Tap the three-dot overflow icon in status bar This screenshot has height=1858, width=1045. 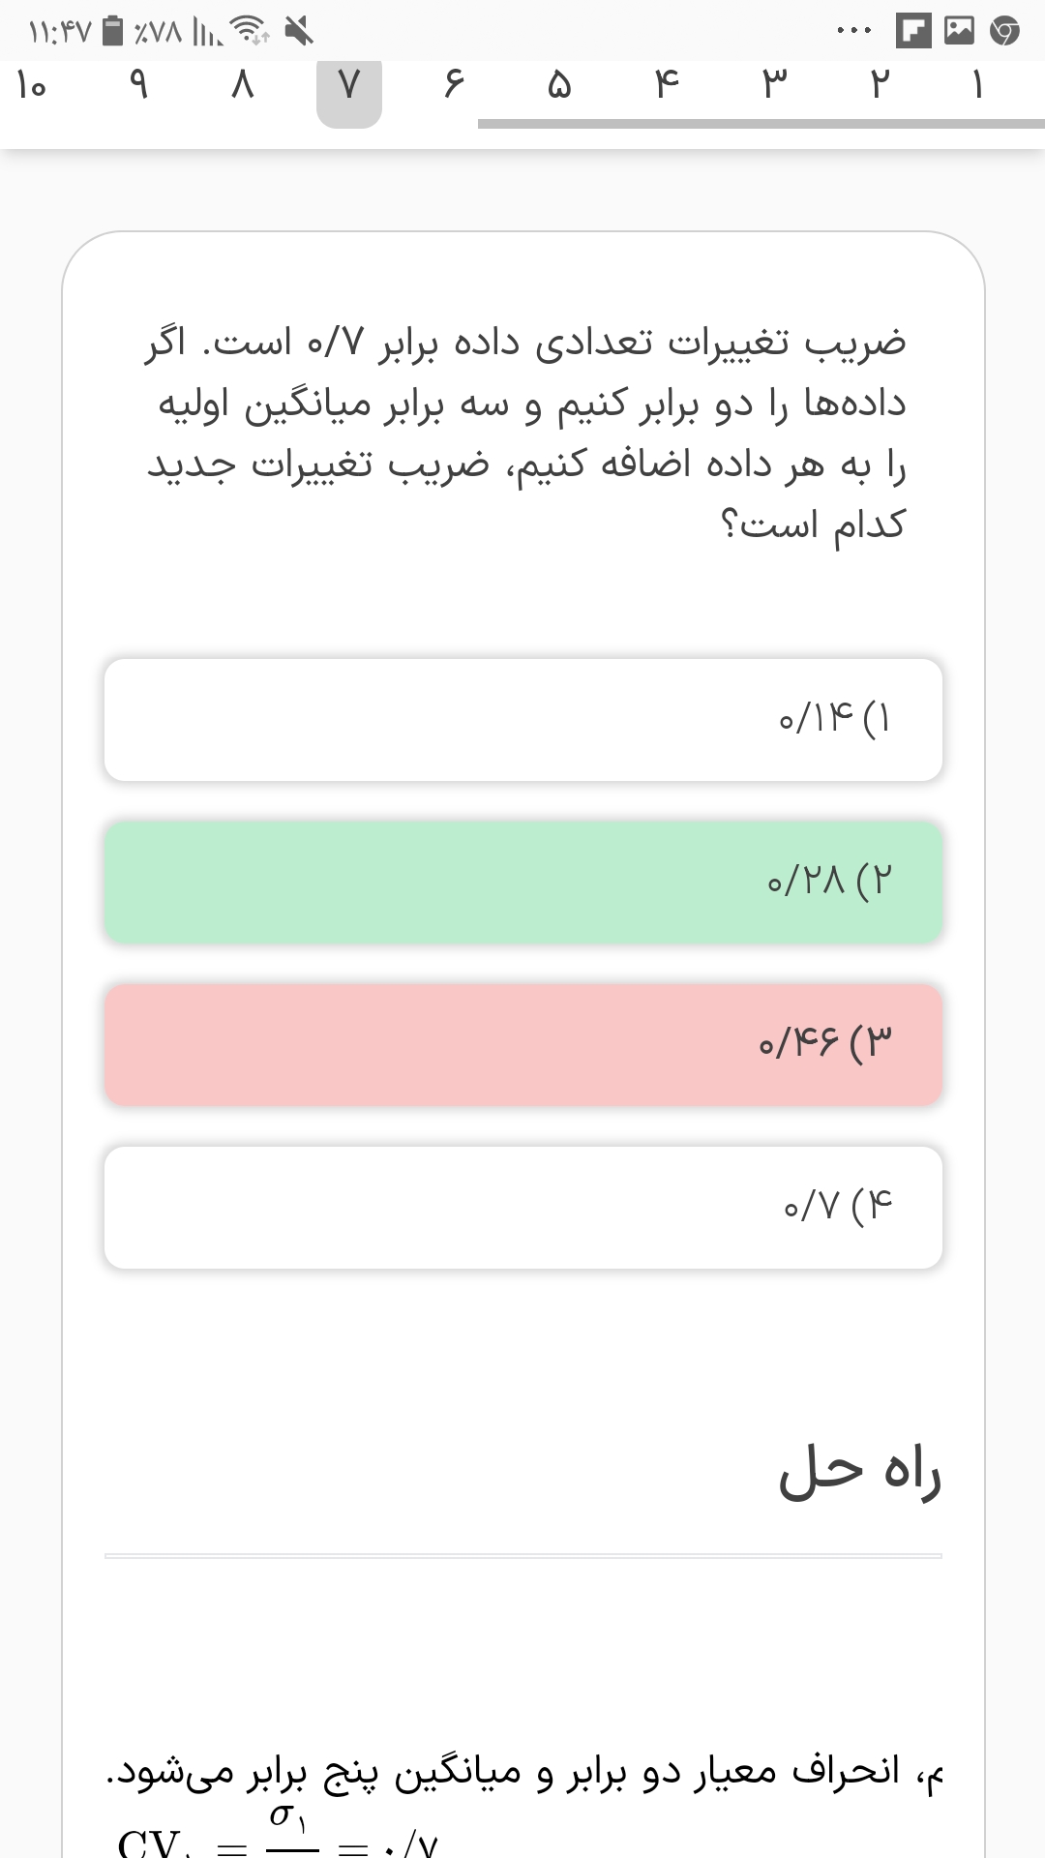851,27
